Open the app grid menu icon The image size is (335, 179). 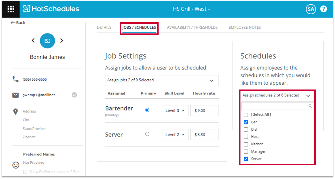[x=11, y=9]
